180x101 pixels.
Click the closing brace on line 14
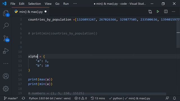click(x=29, y=70)
